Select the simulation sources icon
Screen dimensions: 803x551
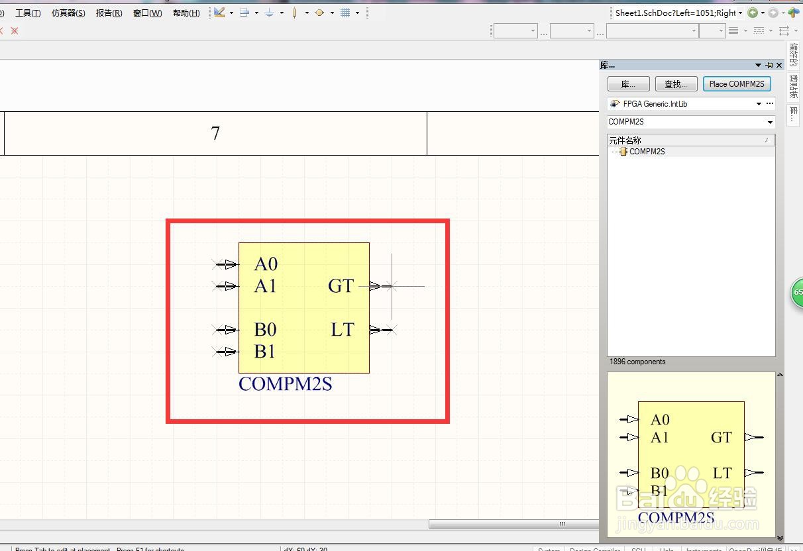point(320,13)
